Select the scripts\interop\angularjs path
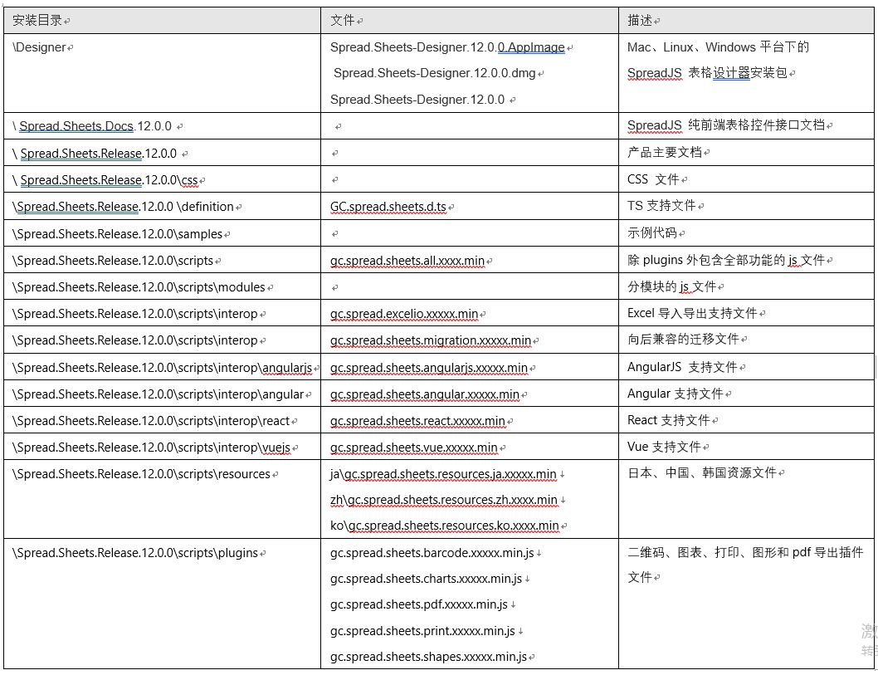Screen dimensions: 878x675 click(x=162, y=368)
